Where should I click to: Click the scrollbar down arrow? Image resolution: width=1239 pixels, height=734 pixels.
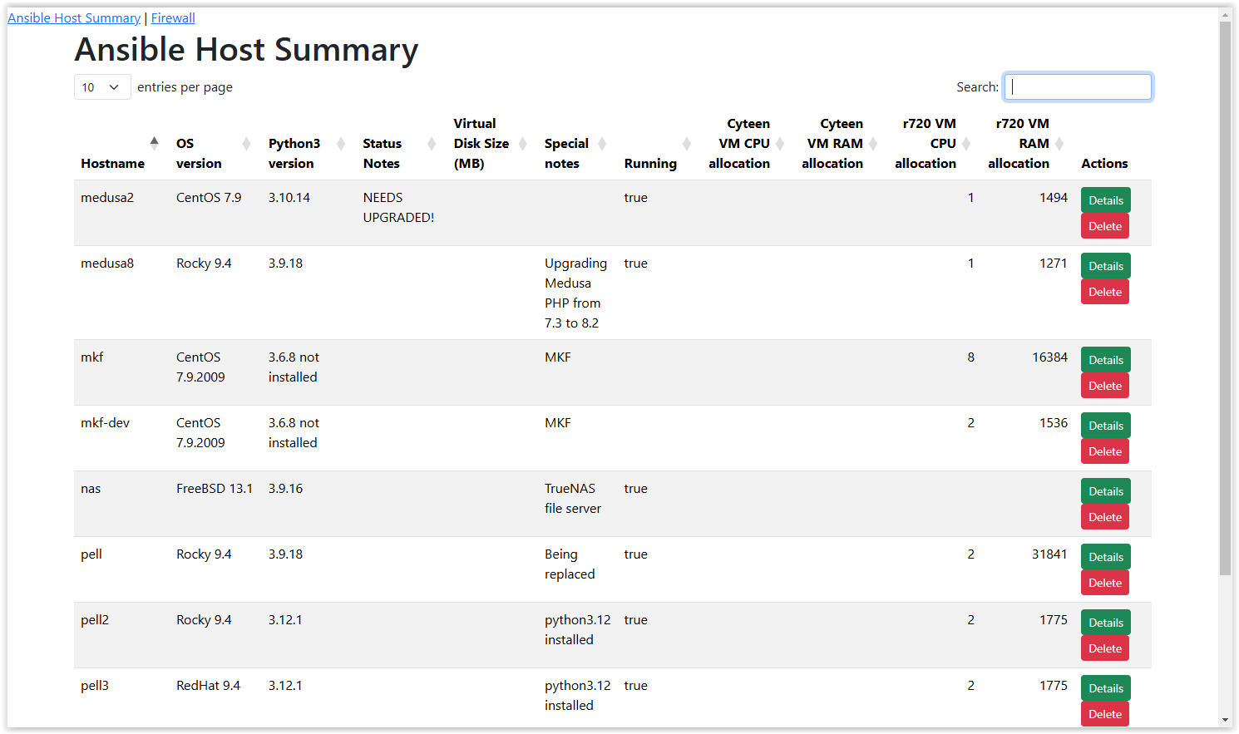[1225, 720]
